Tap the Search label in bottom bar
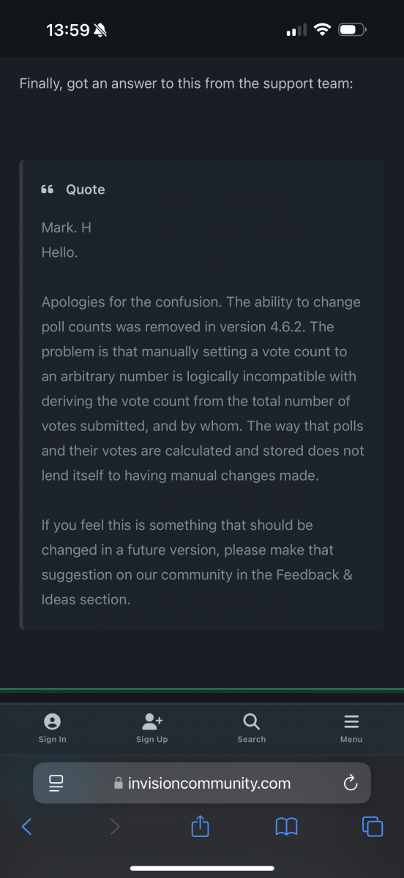This screenshot has width=404, height=878. pyautogui.click(x=251, y=740)
